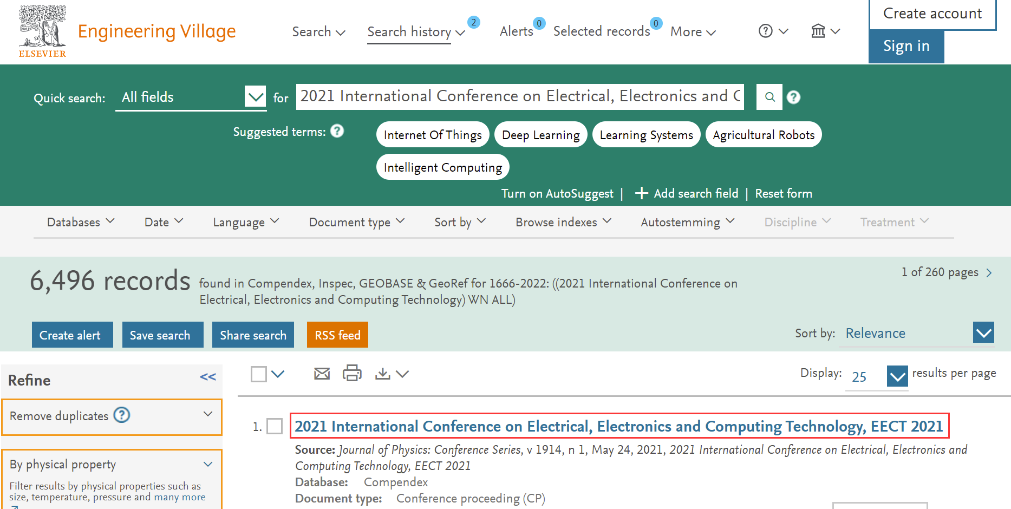Open the Date filter dropdown
The image size is (1011, 509).
point(164,222)
